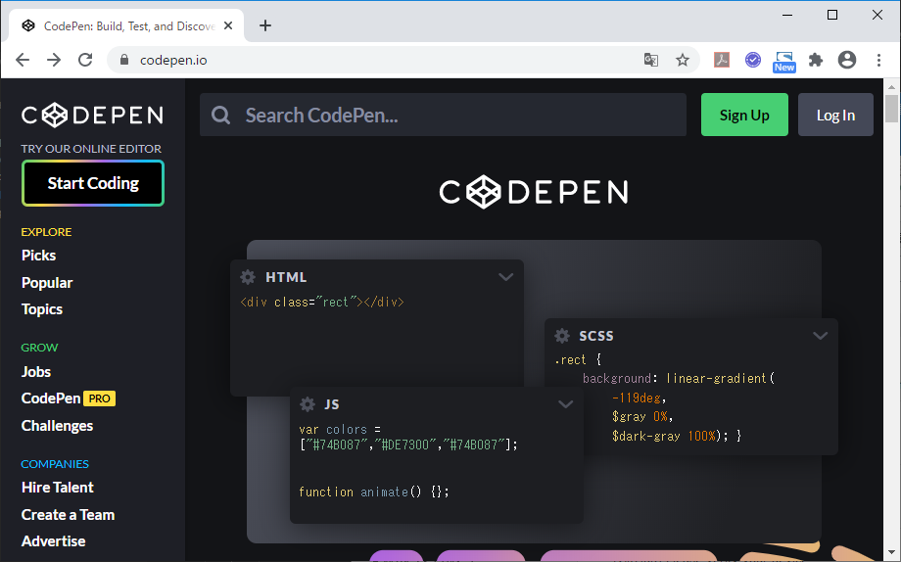Select the CodePen browser tab
The image size is (901, 562).
(126, 25)
